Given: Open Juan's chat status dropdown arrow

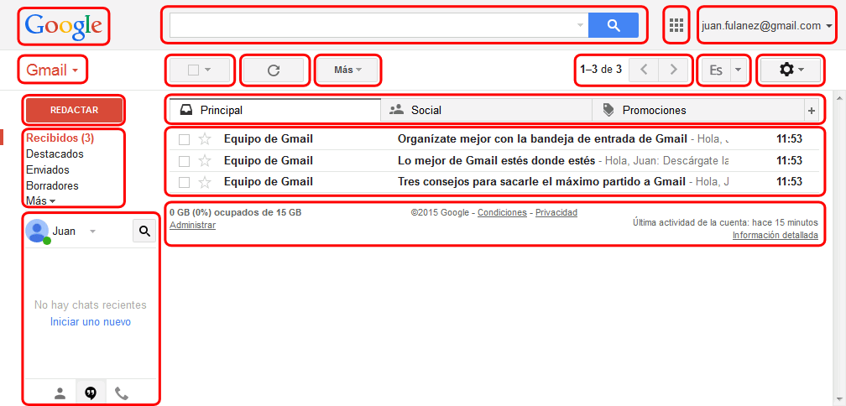Looking at the screenshot, I should [x=92, y=232].
